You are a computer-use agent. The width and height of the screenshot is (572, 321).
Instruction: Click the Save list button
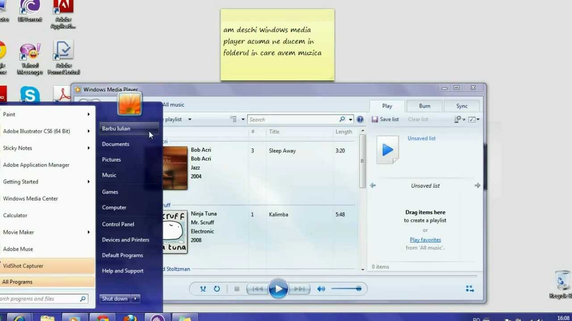coord(385,119)
